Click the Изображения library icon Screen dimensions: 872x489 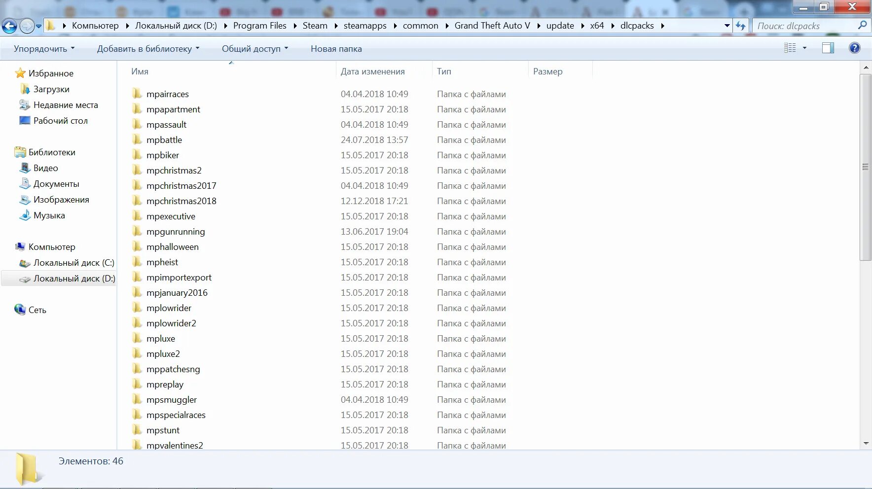[25, 199]
